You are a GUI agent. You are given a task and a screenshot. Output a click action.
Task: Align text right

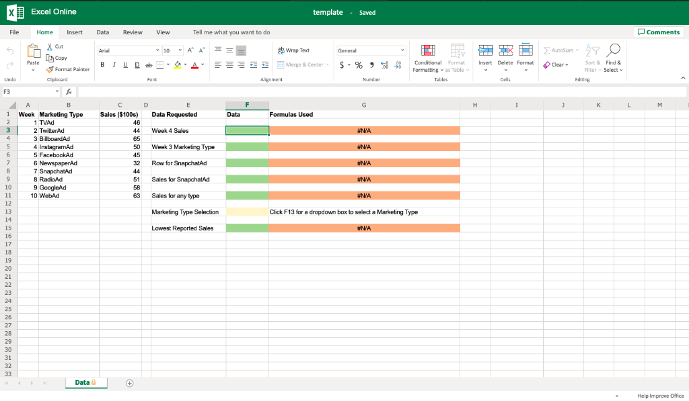[x=241, y=65]
